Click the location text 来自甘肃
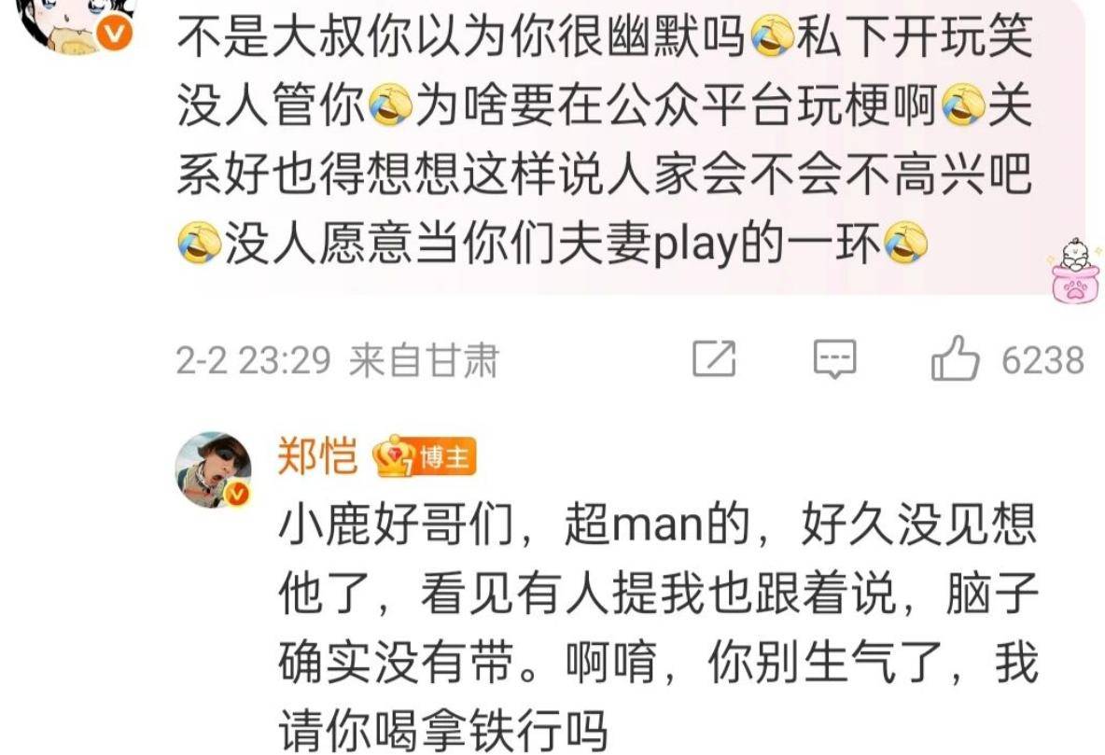This screenshot has height=755, width=1105. click(x=424, y=360)
